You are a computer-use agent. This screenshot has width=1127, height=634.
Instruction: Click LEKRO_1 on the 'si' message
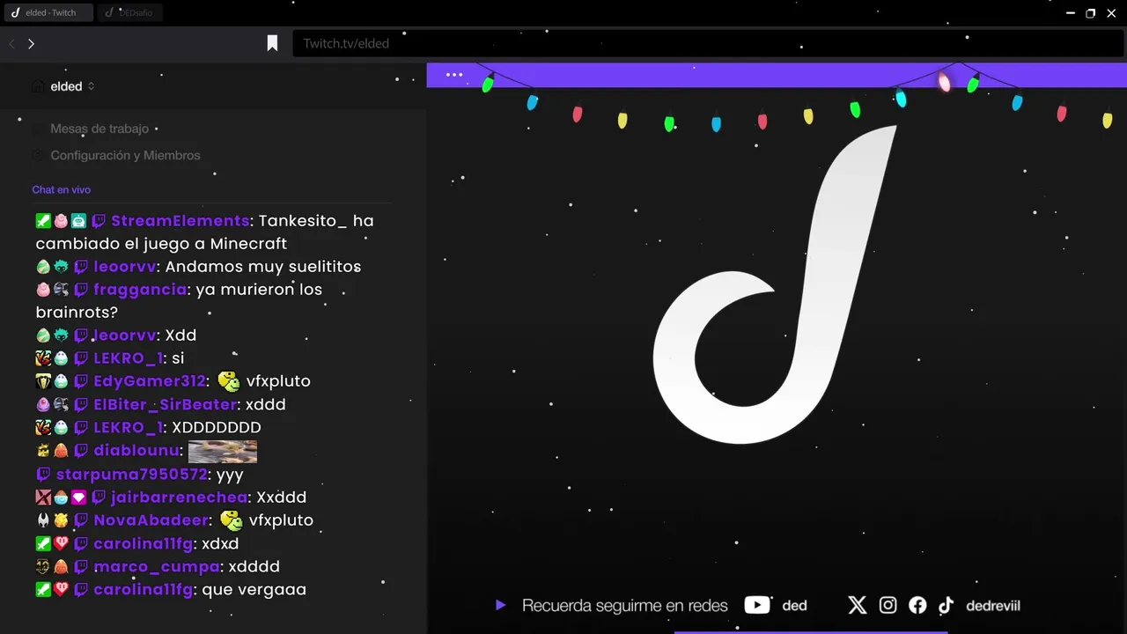[129, 358]
